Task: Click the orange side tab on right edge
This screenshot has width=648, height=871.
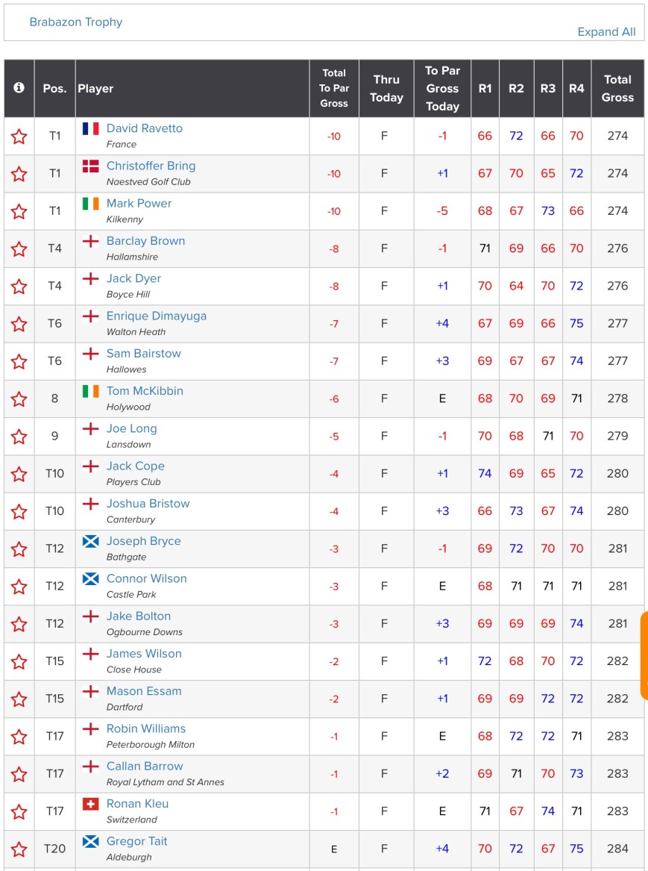Action: pos(644,655)
